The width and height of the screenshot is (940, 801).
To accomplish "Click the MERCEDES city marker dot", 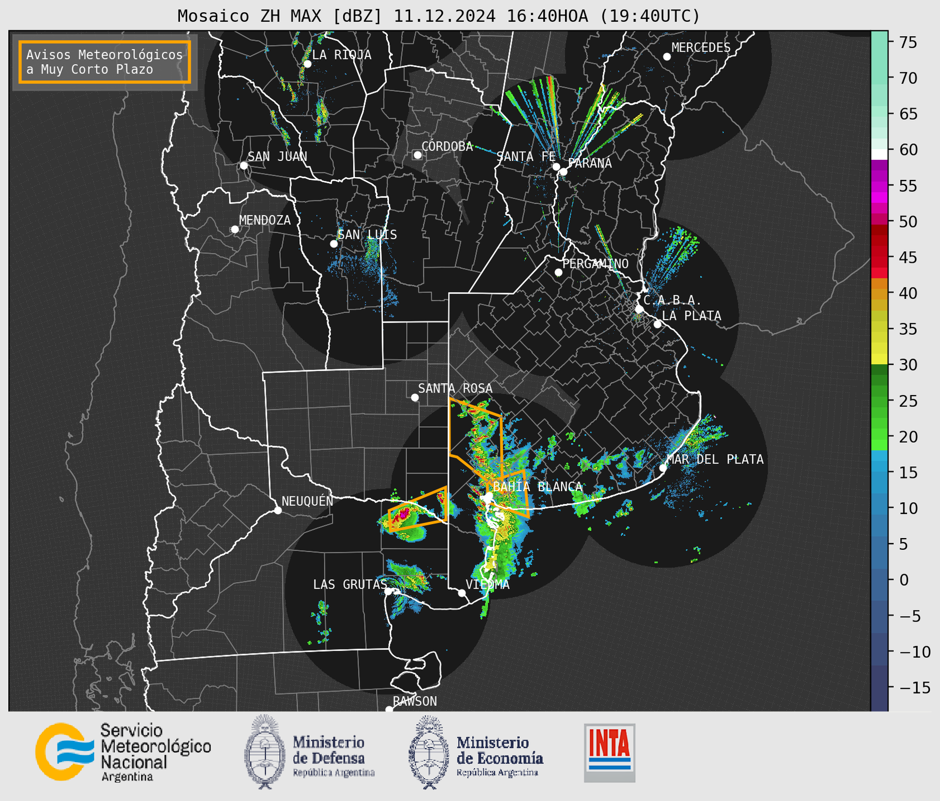I will (666, 57).
